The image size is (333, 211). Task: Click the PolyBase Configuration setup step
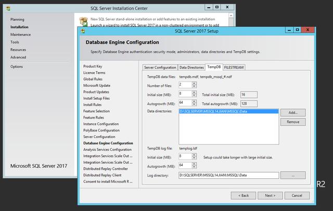101,130
